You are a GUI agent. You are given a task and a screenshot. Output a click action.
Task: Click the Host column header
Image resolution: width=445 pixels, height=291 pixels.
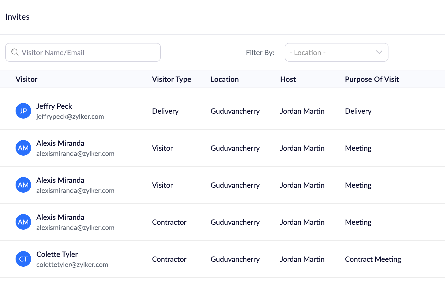[288, 79]
